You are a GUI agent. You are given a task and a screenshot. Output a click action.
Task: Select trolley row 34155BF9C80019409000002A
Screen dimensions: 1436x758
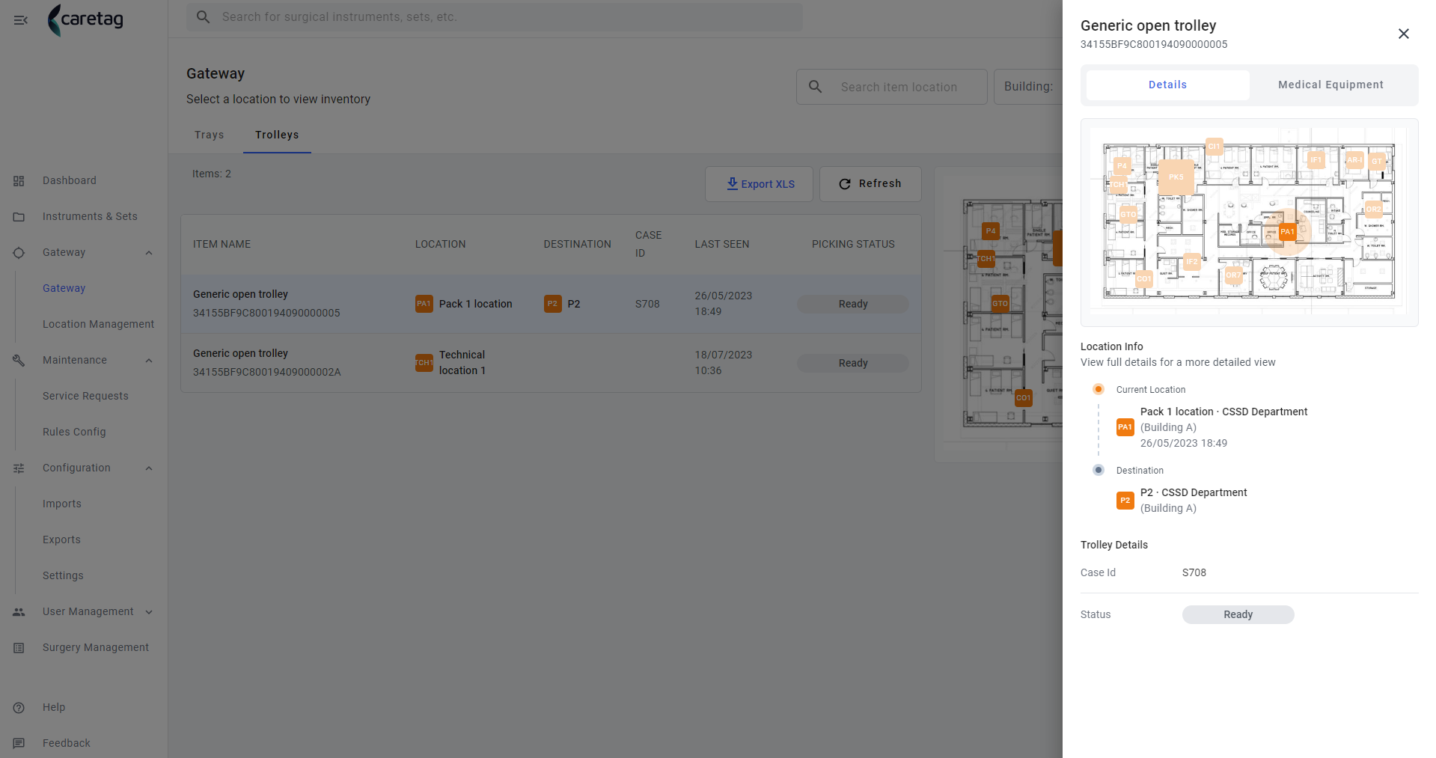tap(551, 363)
